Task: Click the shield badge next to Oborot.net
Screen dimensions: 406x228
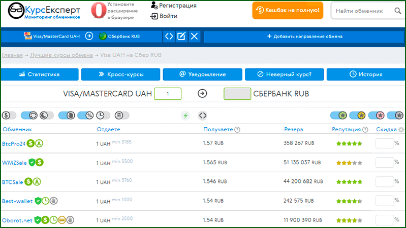Action: [38, 220]
